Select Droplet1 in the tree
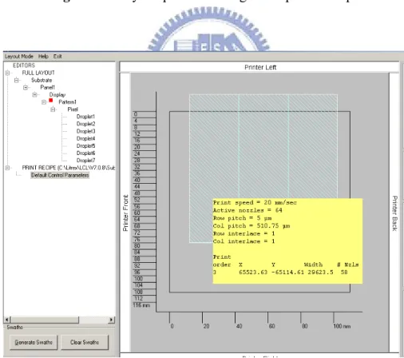This screenshot has width=404, height=358. [85, 117]
